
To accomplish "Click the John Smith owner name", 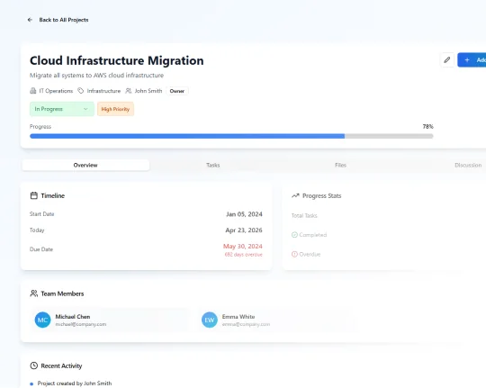I will click(148, 91).
